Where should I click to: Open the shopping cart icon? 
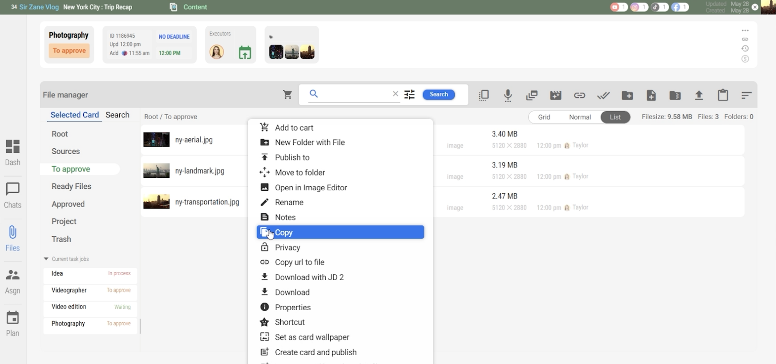[287, 95]
